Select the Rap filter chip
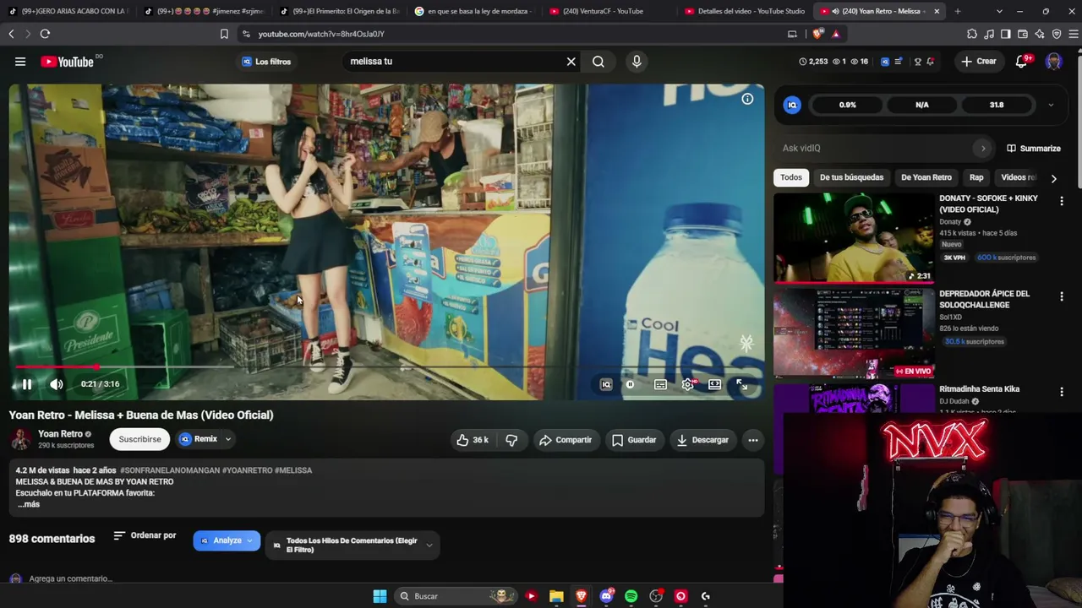The image size is (1082, 608). [976, 177]
